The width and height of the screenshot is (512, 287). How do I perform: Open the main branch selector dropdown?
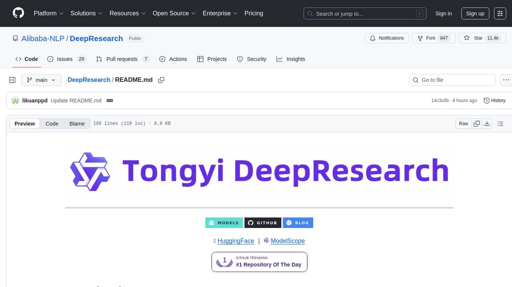41,80
